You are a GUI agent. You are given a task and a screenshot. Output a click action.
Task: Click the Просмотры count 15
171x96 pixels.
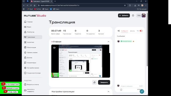[64, 31]
